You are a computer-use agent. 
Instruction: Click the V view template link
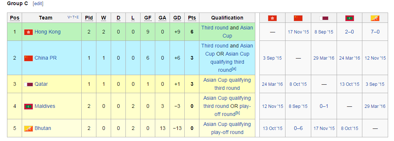coord(69,17)
